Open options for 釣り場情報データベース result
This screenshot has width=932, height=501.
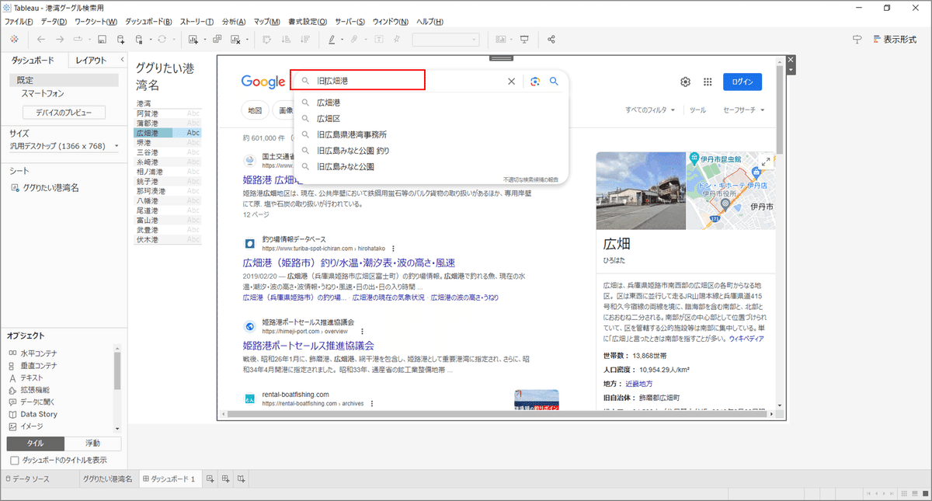392,248
